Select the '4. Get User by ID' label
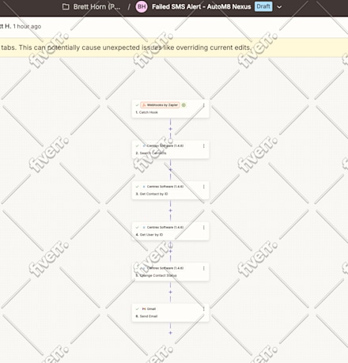Image resolution: width=348 pixels, height=363 pixels. pos(149,235)
